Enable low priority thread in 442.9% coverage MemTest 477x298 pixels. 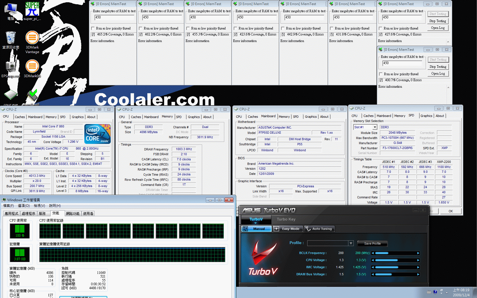(x=283, y=28)
